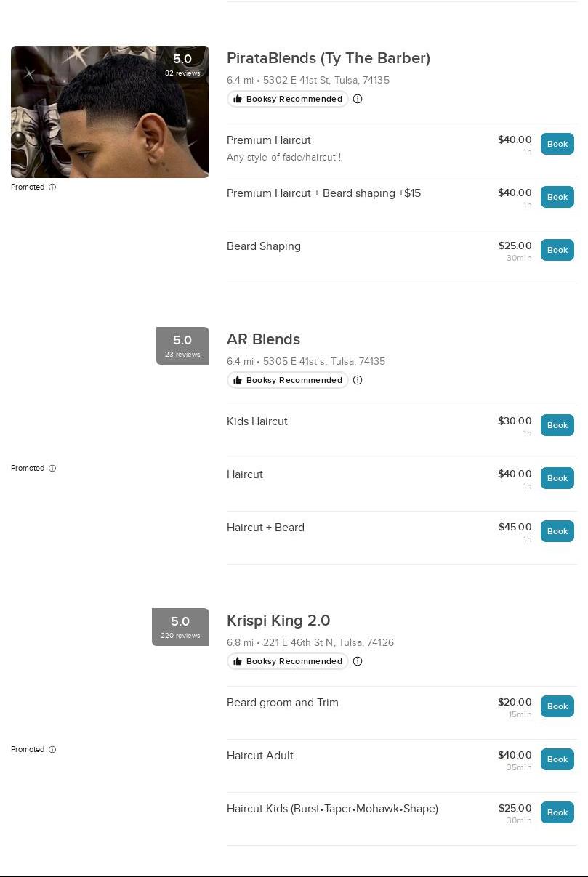
Task: Click the Promoted info icon under the PirataBlends photo
Action: click(52, 187)
